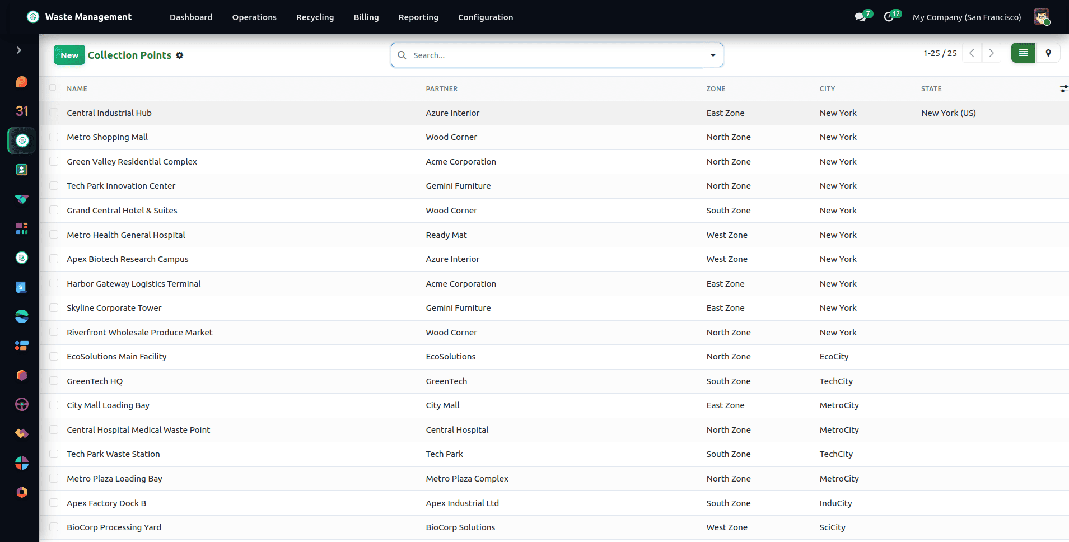Expand the sidebar with the chevron arrow
The width and height of the screenshot is (1069, 542).
click(x=19, y=50)
